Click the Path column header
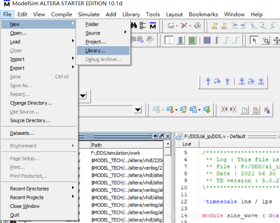 pos(127,145)
